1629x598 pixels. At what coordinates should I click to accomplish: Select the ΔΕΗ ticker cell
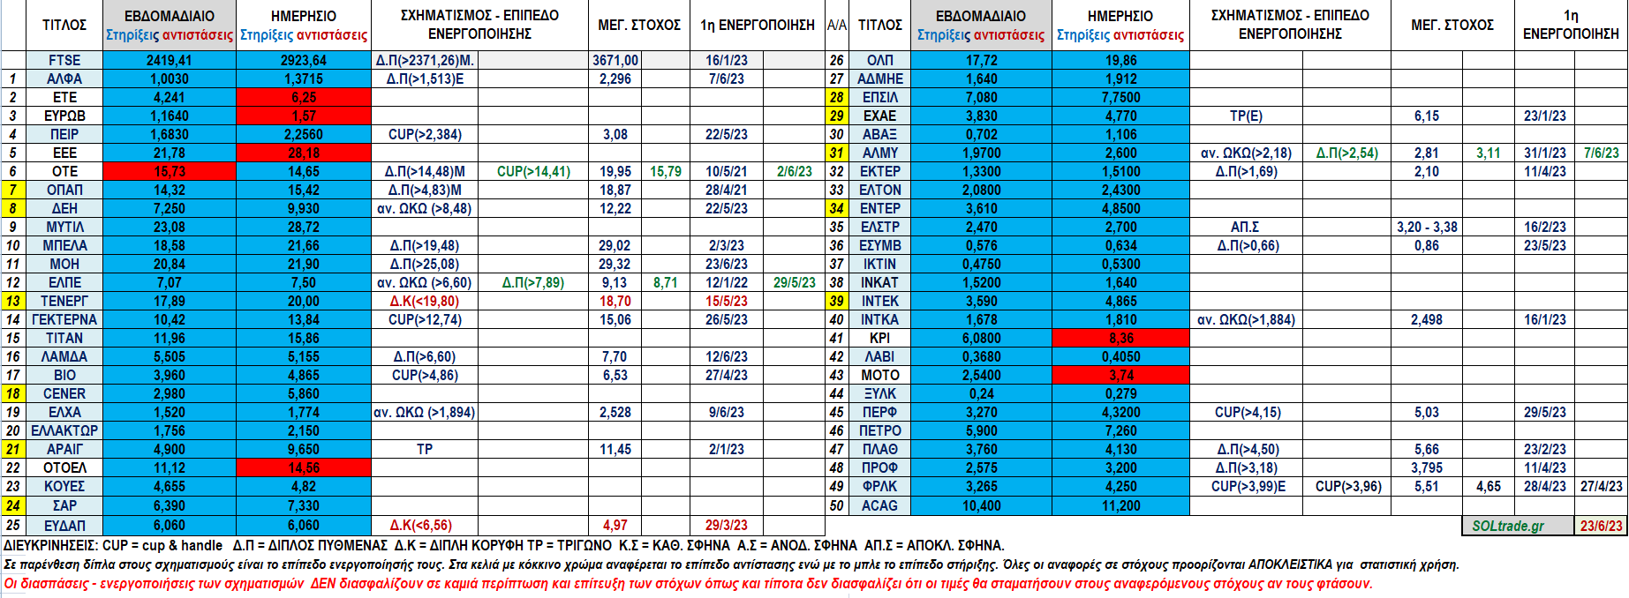pyautogui.click(x=64, y=208)
